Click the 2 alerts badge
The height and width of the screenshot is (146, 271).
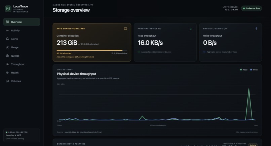coord(253,145)
